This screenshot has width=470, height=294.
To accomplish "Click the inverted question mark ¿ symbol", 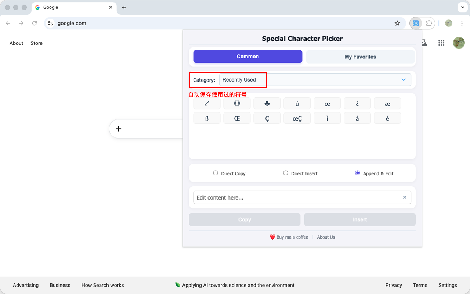I will coord(357,104).
